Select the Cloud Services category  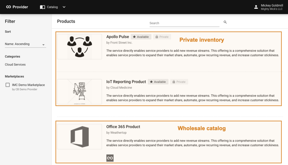[x=15, y=64]
